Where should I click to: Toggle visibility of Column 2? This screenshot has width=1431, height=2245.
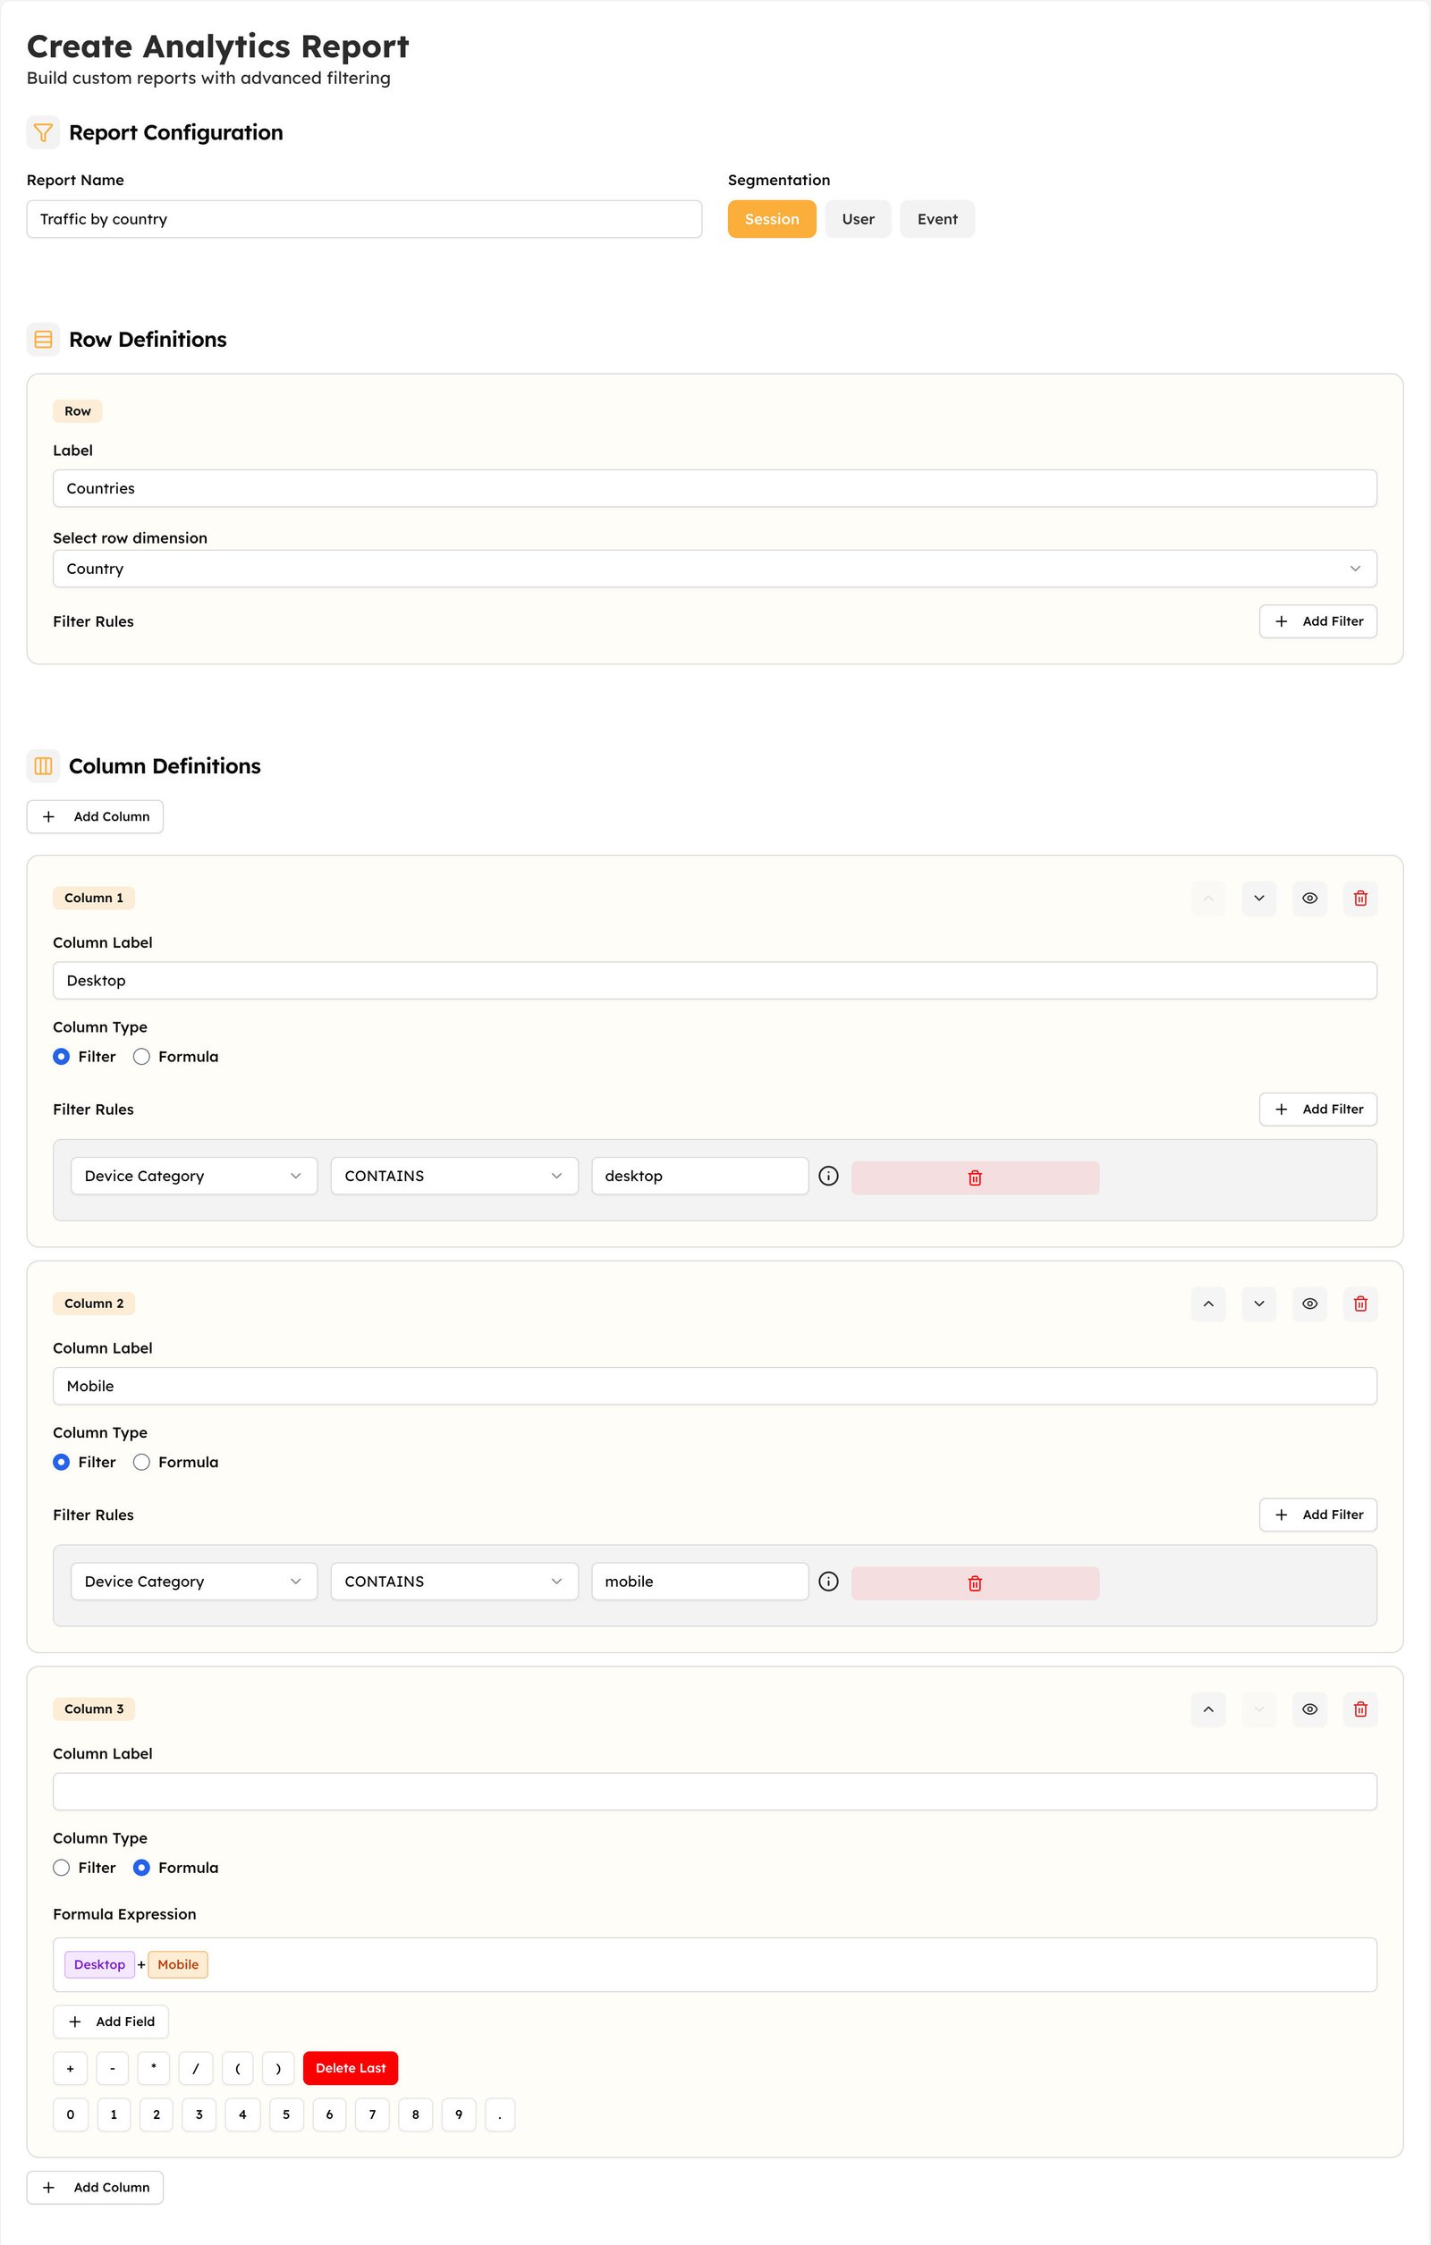tap(1309, 1304)
